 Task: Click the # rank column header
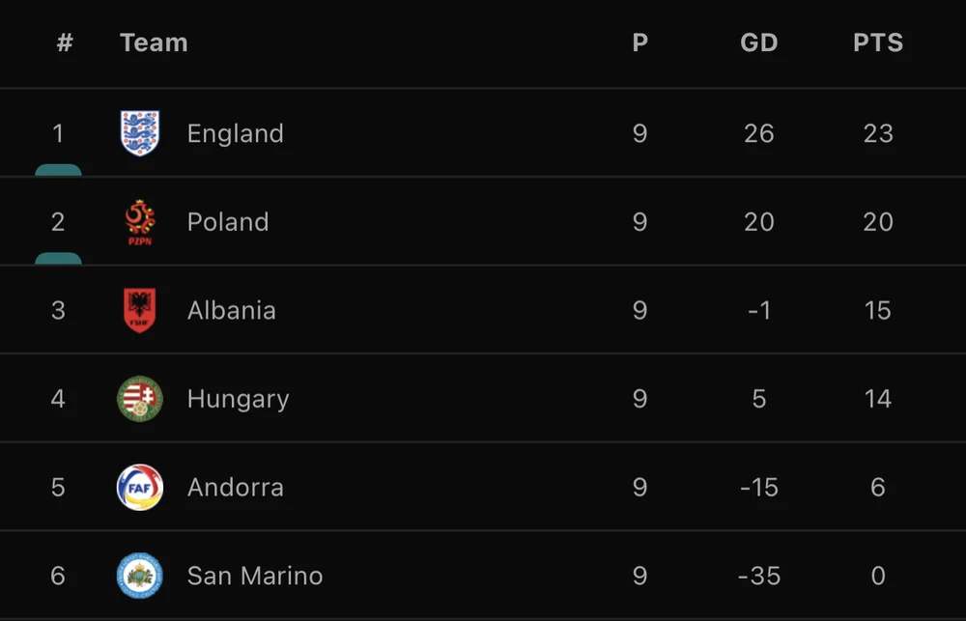point(65,43)
